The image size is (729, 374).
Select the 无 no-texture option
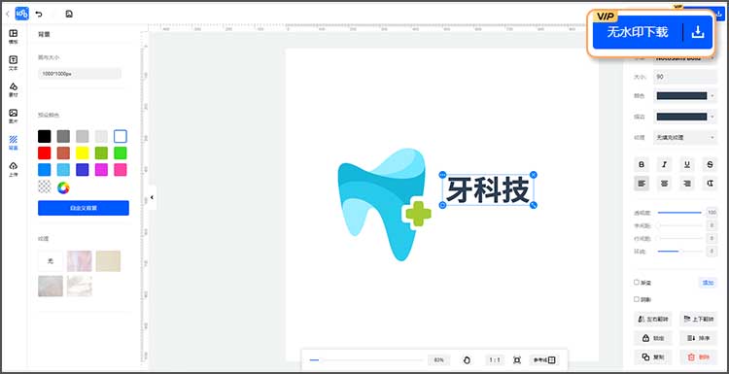[51, 261]
